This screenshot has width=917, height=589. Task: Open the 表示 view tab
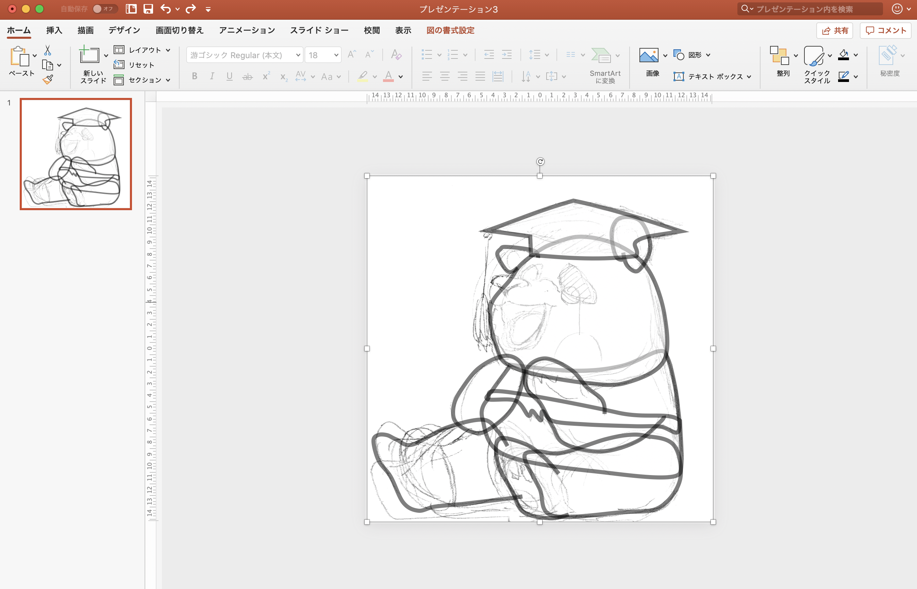[403, 30]
